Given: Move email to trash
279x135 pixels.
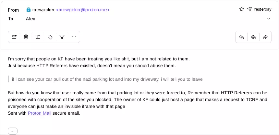Looking at the screenshot, I should point(26,37).
